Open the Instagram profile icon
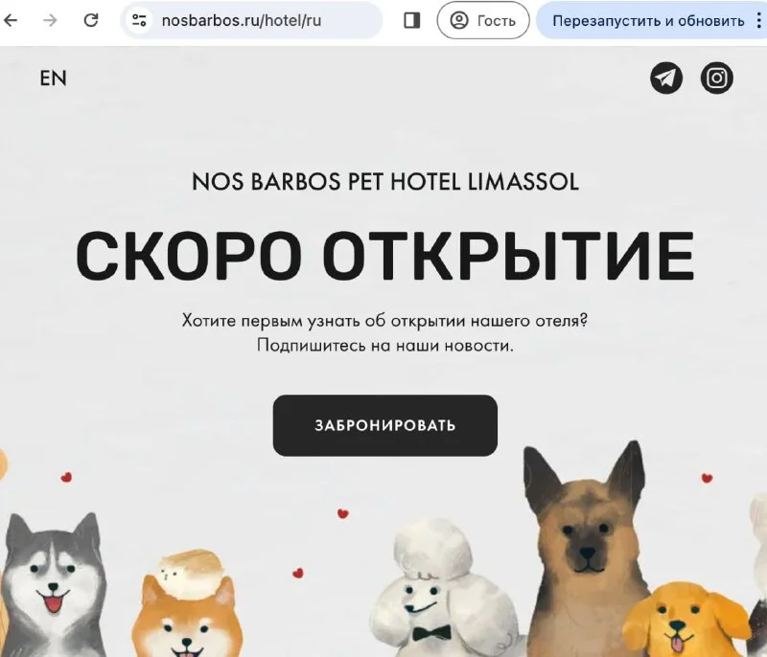This screenshot has width=767, height=657. (x=716, y=78)
